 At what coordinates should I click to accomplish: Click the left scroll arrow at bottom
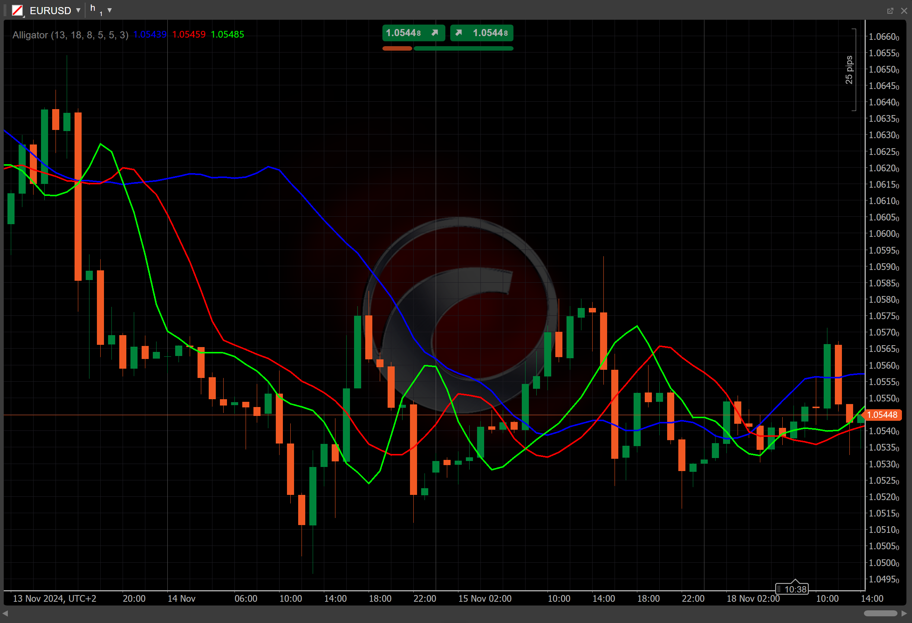[5, 613]
